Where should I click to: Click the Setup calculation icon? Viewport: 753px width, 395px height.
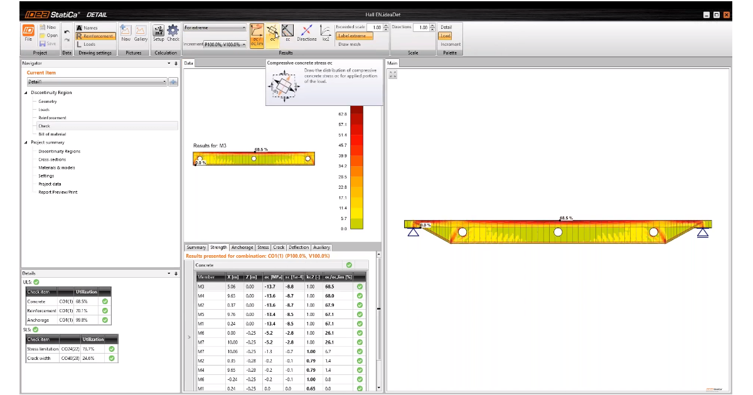coord(159,33)
